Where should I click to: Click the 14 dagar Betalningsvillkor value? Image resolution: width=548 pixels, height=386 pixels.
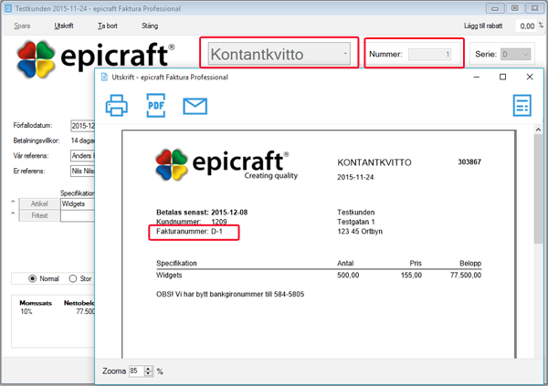click(x=83, y=141)
